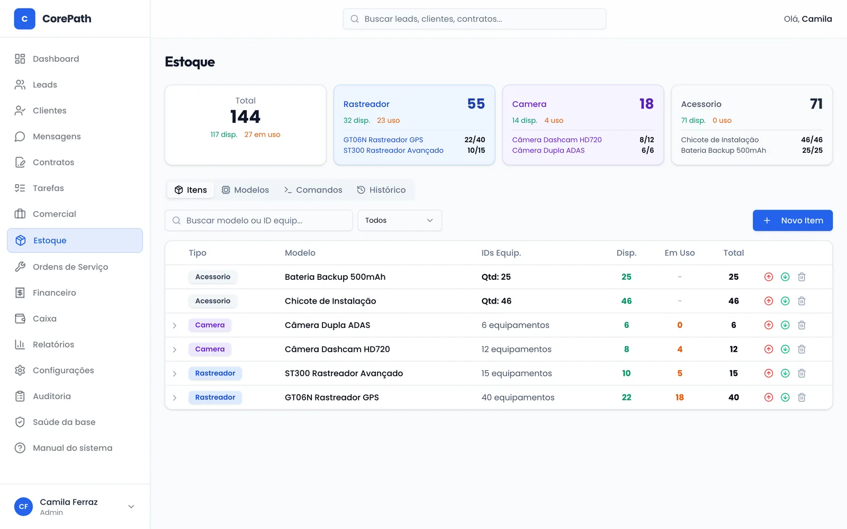Open Manual do sistema

tap(75, 448)
